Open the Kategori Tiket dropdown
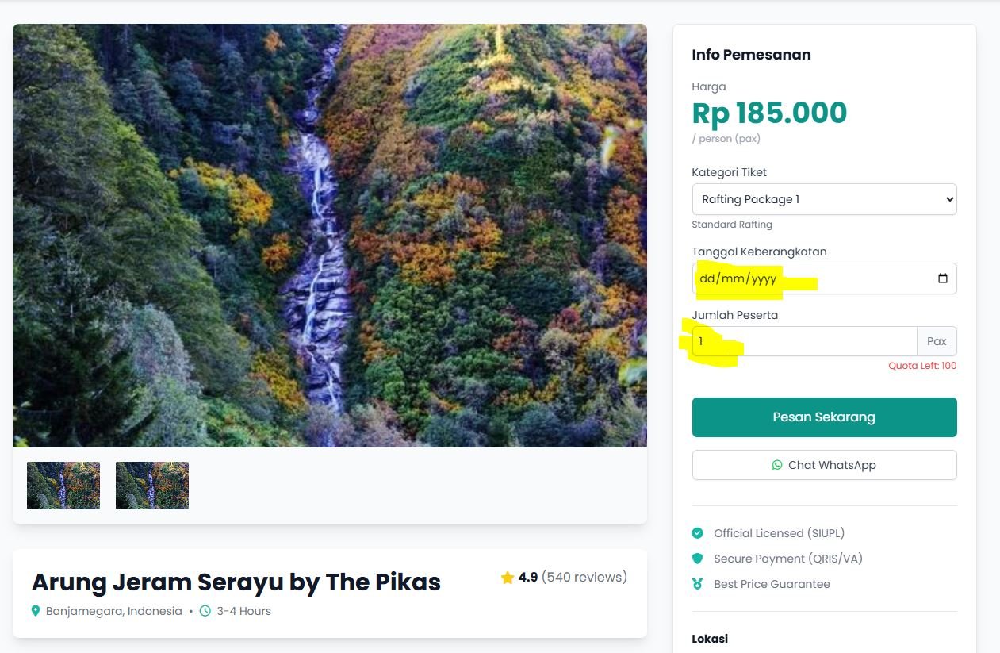Image resolution: width=1000 pixels, height=653 pixels. tap(824, 199)
